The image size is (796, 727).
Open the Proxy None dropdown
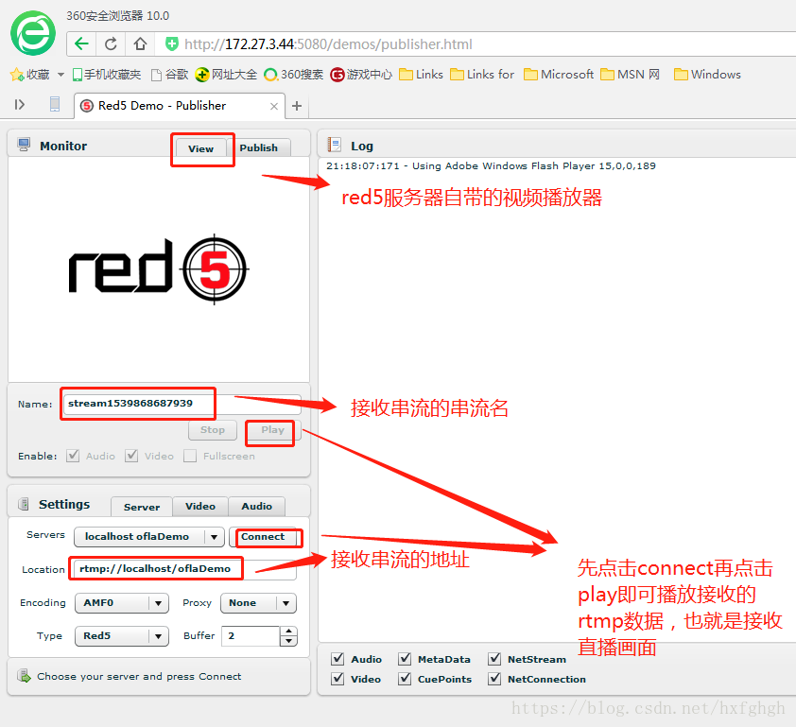[x=258, y=603]
